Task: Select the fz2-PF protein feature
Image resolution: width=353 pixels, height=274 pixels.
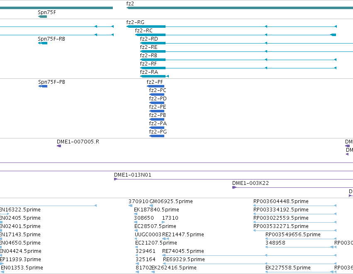Action: pyautogui.click(x=155, y=86)
